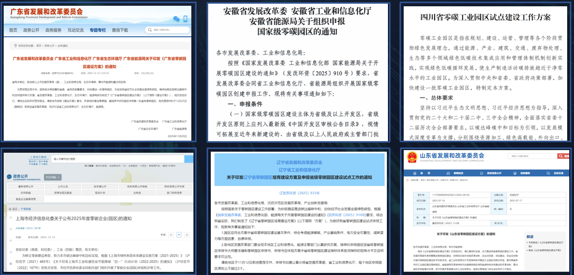
Task: Click Shandong national emblem logo
Action: click(x=412, y=157)
